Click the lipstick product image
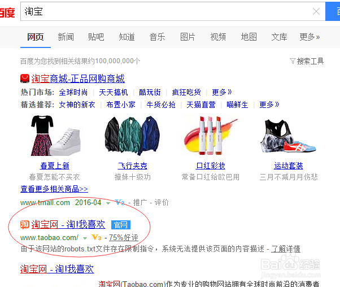Viewport: 340px width, 287px height. [x=211, y=136]
